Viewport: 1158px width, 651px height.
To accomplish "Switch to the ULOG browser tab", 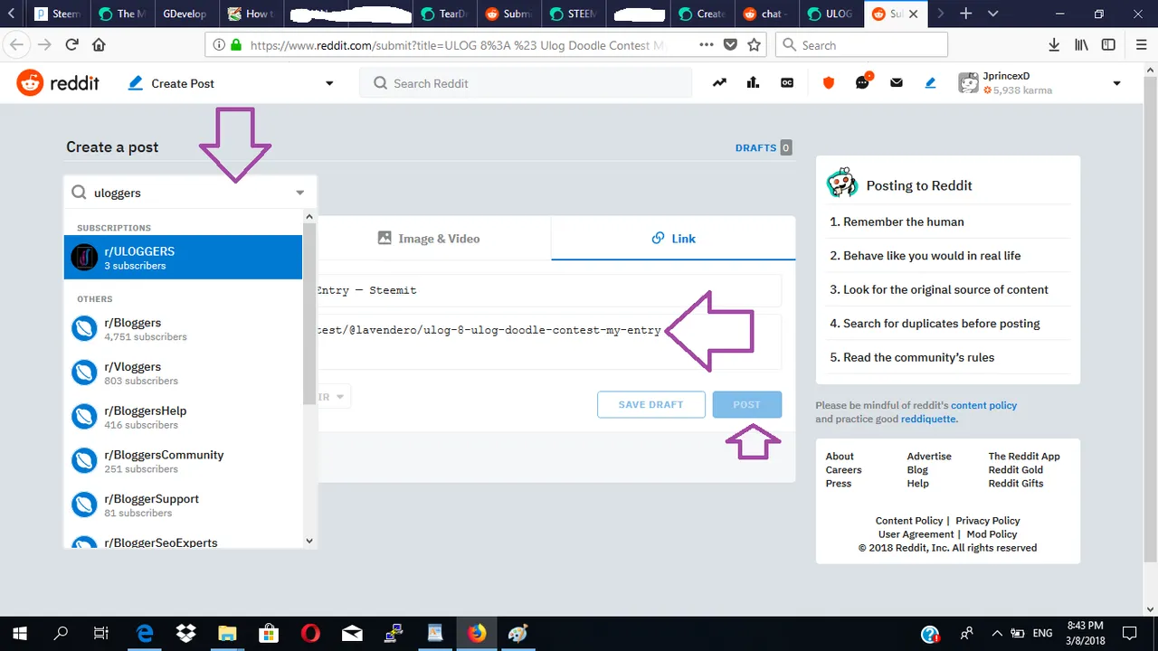I will [831, 14].
